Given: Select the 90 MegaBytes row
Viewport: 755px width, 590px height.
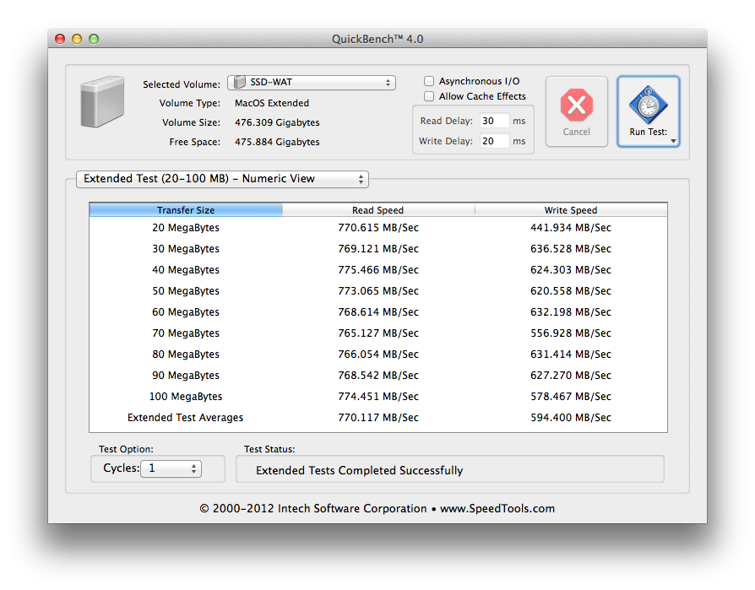Looking at the screenshot, I should pos(378,376).
